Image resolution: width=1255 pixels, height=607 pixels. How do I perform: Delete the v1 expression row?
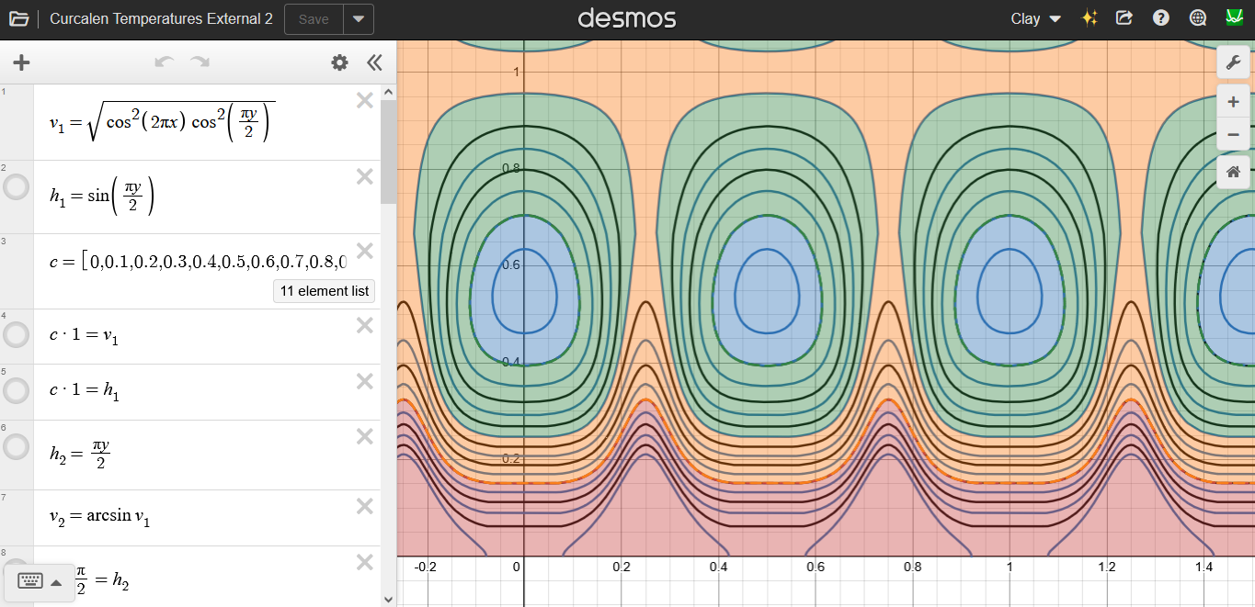(x=365, y=101)
